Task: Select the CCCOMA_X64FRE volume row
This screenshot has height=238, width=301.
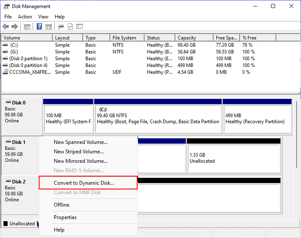Action: (x=27, y=72)
